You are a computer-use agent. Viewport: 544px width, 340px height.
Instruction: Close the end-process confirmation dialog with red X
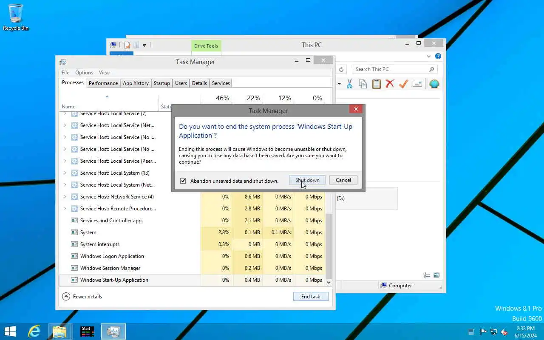[356, 109]
